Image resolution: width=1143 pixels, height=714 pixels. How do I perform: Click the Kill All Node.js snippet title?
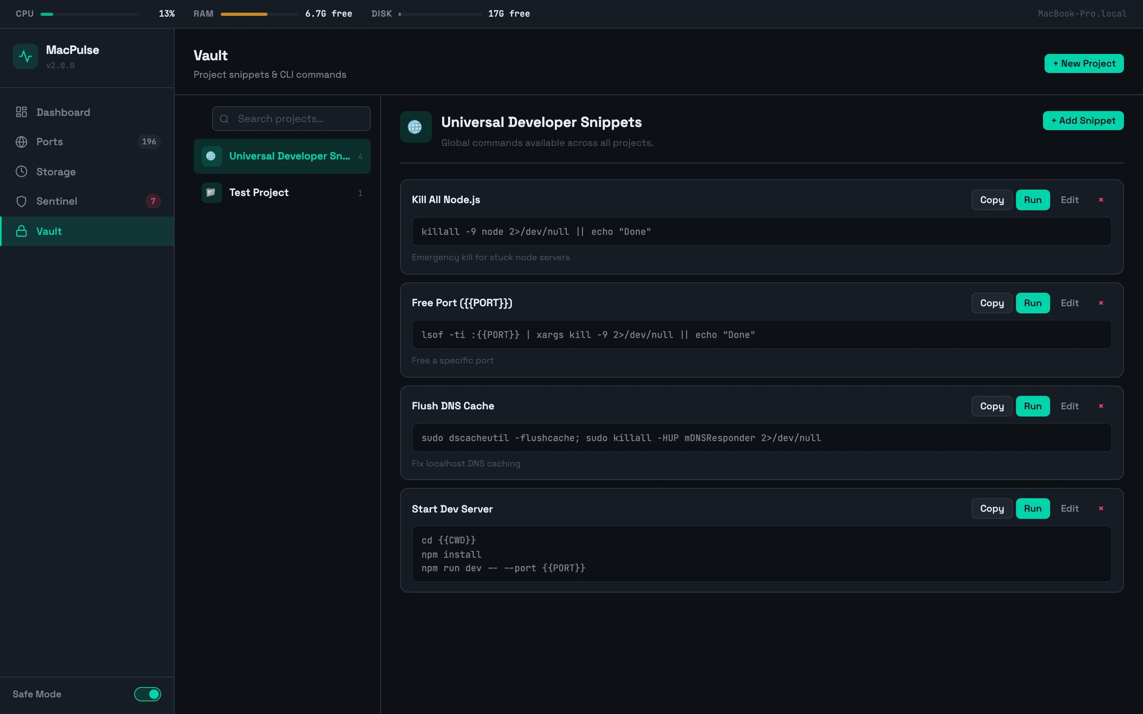(x=446, y=200)
